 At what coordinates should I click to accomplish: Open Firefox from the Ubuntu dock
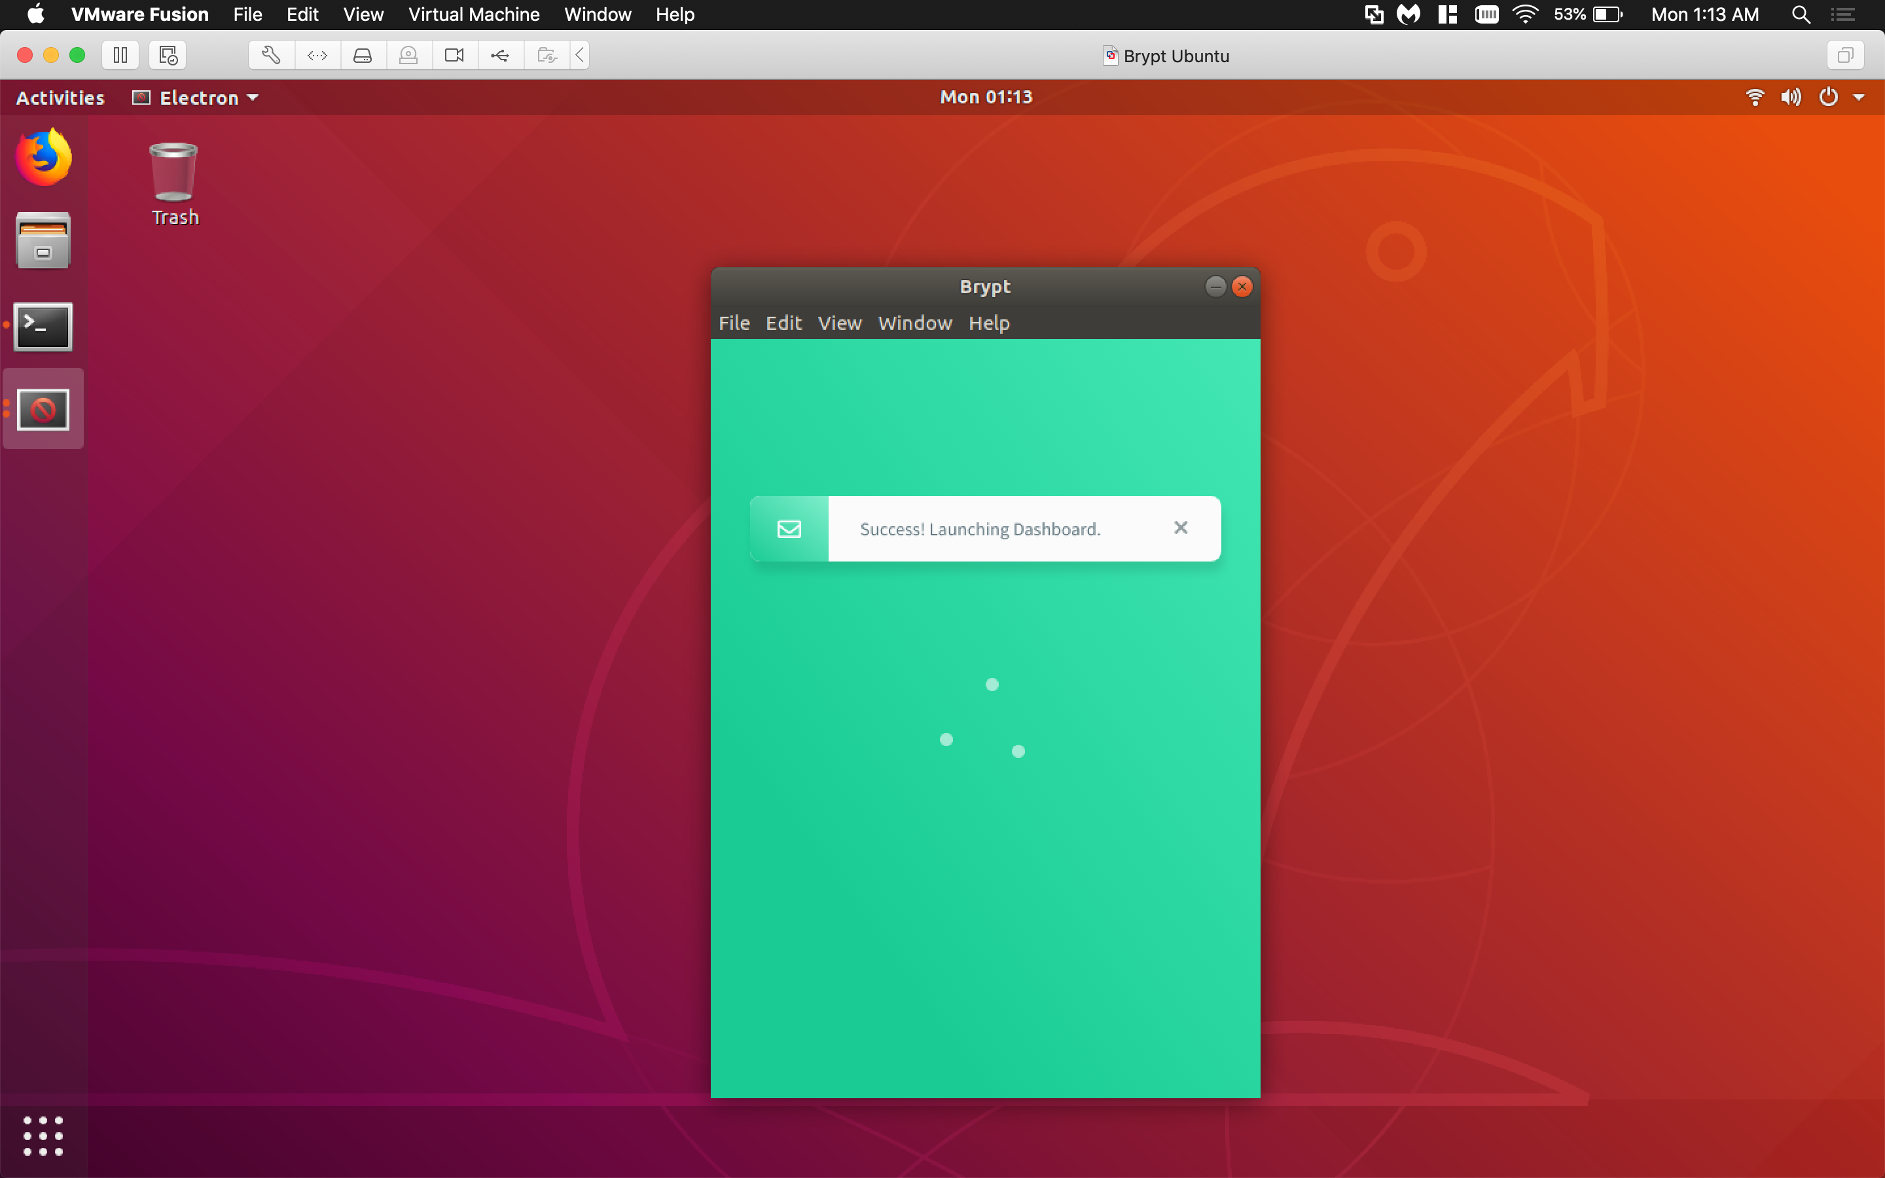pyautogui.click(x=44, y=158)
